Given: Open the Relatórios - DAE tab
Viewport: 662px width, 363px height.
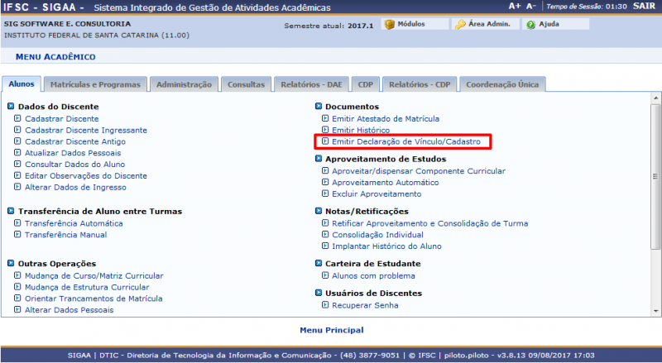Looking at the screenshot, I should [311, 84].
